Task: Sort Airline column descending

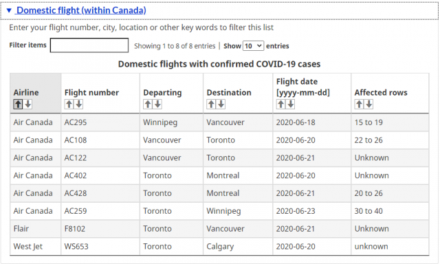Action: 27,104
